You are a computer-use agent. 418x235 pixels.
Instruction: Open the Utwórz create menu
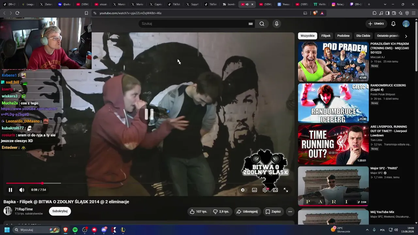pyautogui.click(x=376, y=23)
